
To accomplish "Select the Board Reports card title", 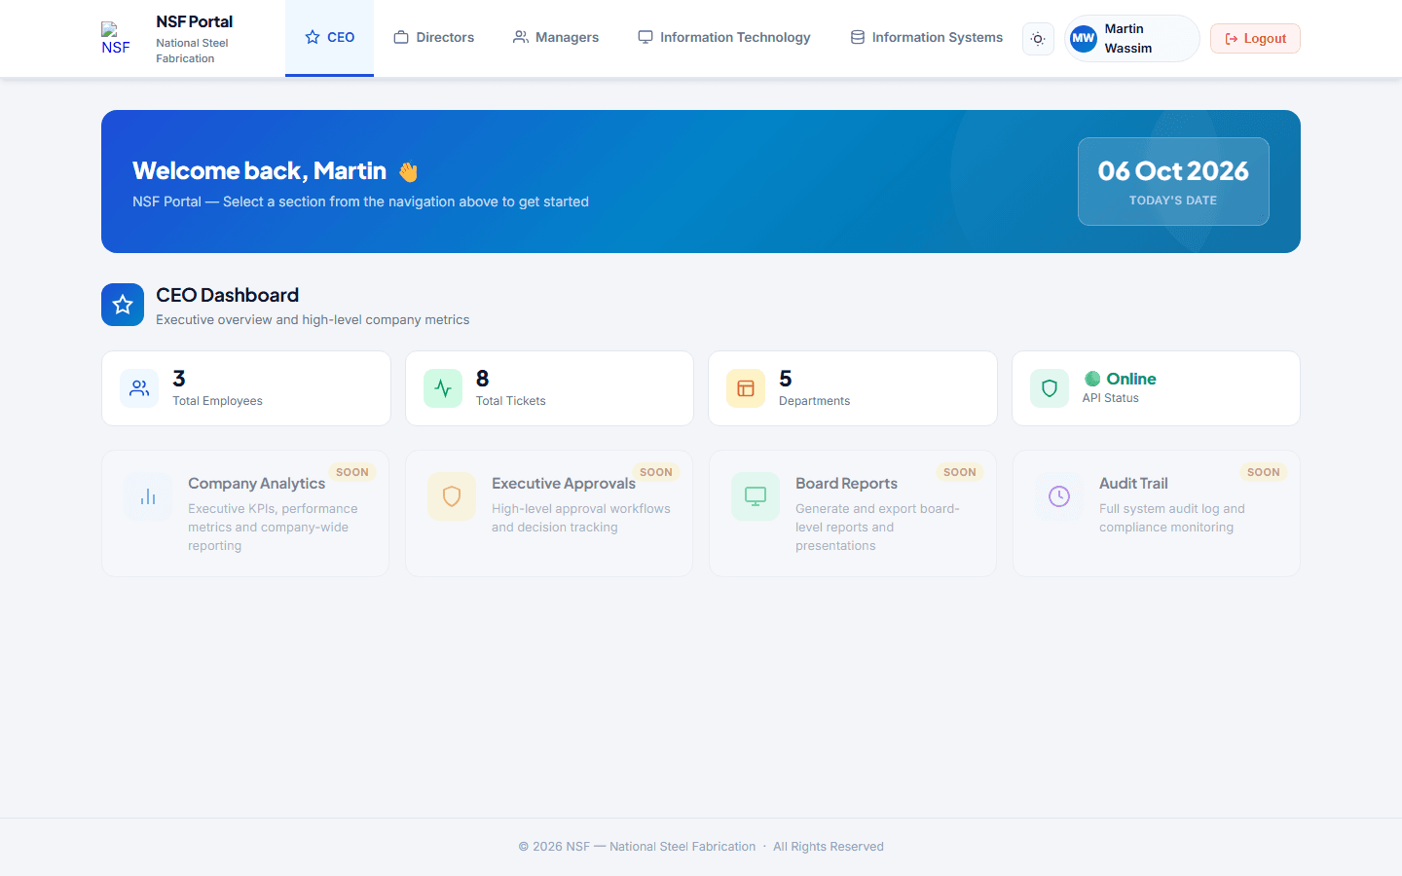I will click(846, 484).
